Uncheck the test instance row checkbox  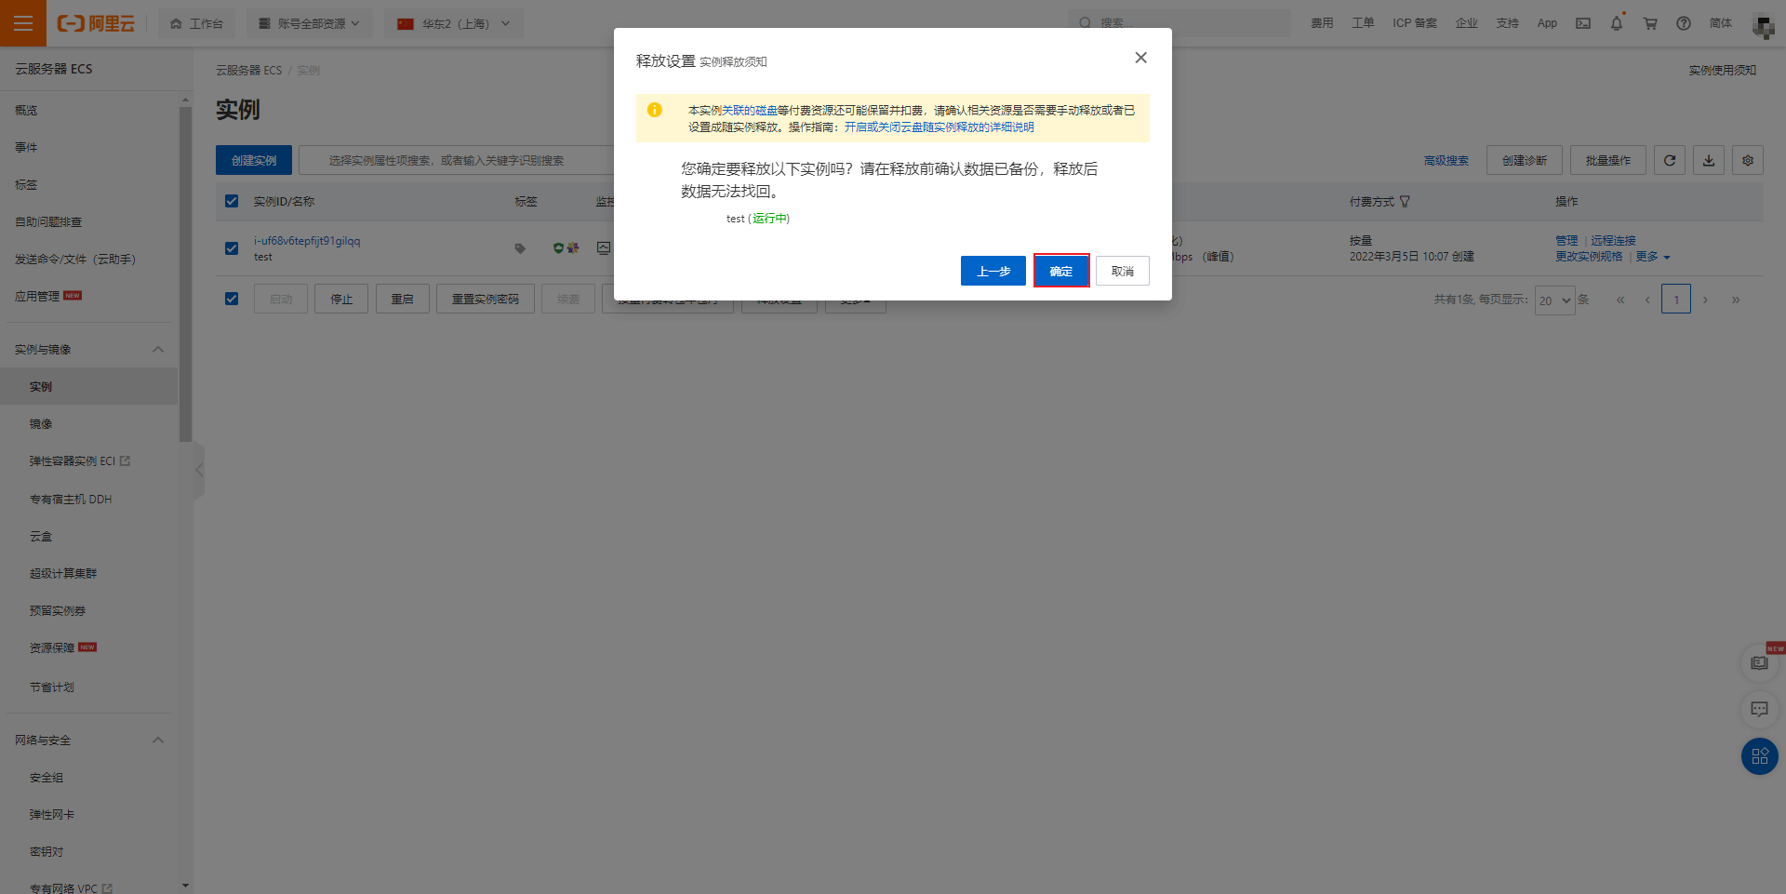pyautogui.click(x=232, y=248)
